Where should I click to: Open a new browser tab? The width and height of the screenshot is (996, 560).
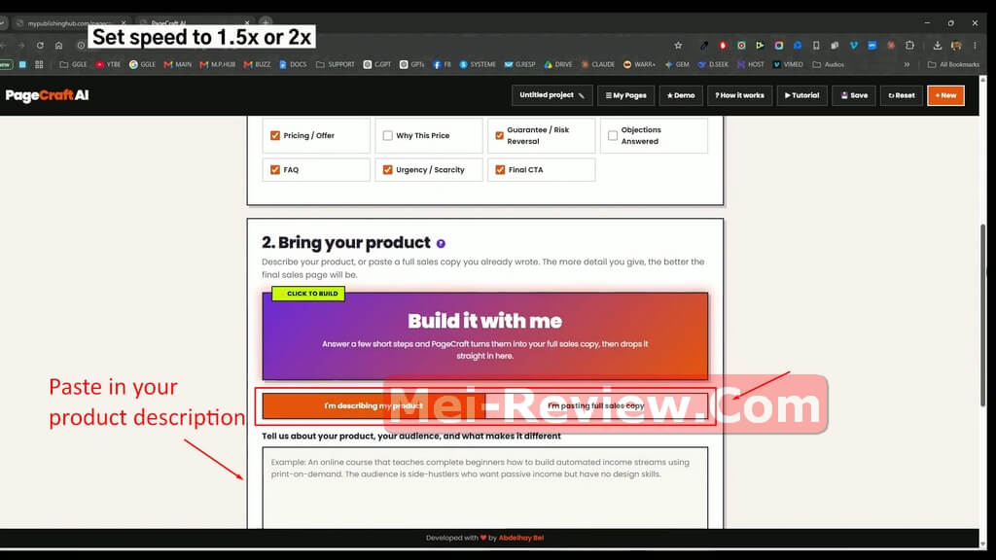266,23
